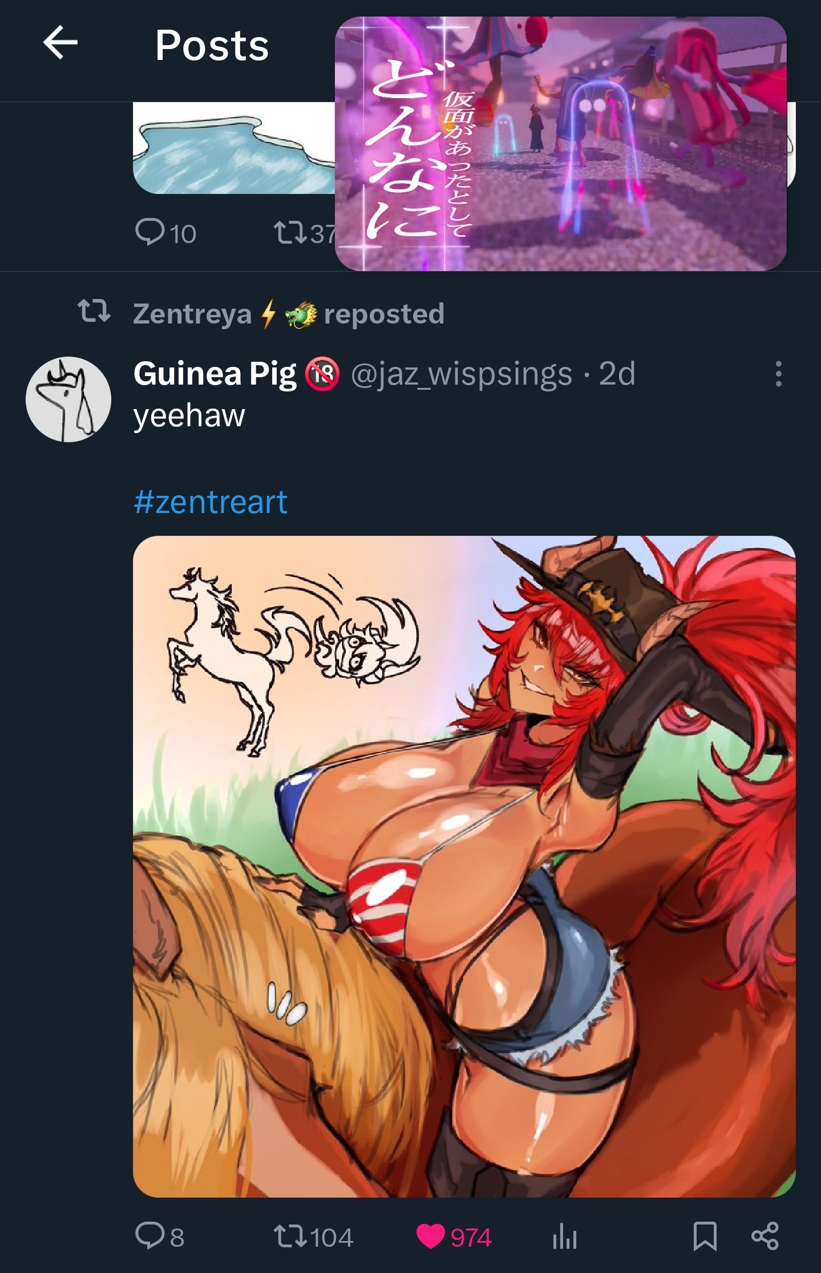The image size is (821, 1273).
Task: View post analytics bar chart icon
Action: (565, 1236)
